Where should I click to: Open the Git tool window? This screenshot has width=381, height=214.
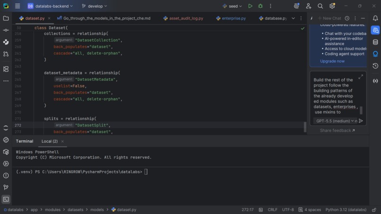point(6,187)
